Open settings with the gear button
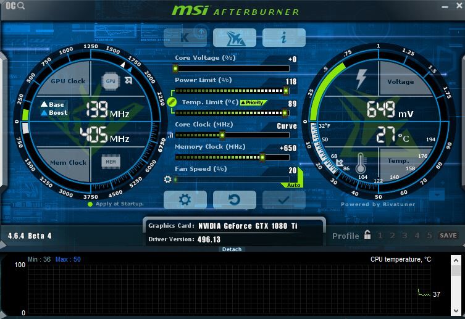This screenshot has width=465, height=319. click(185, 200)
